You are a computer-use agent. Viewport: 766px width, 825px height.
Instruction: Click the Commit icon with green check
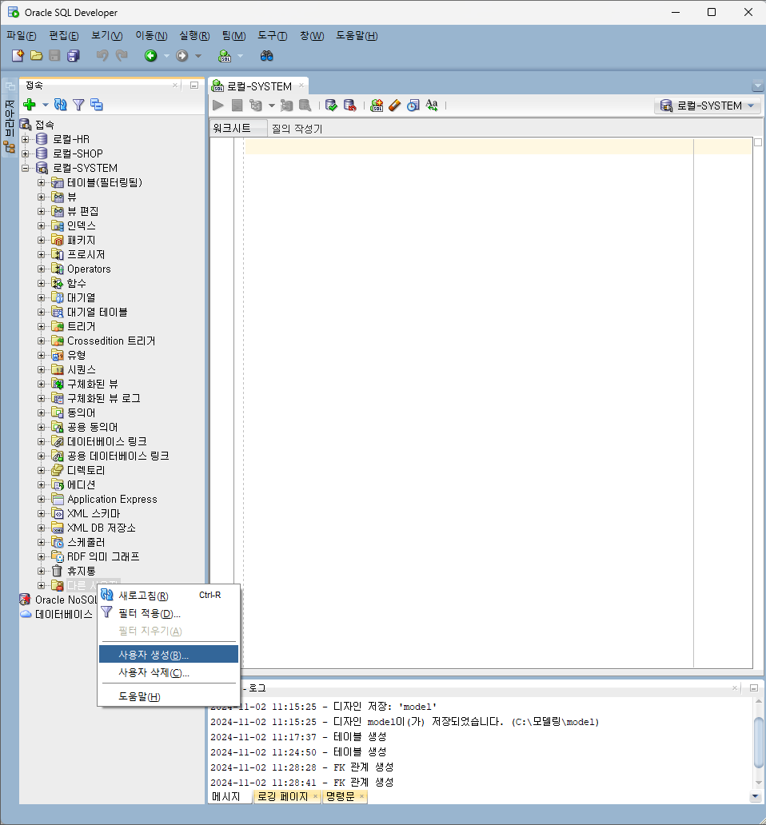331,106
